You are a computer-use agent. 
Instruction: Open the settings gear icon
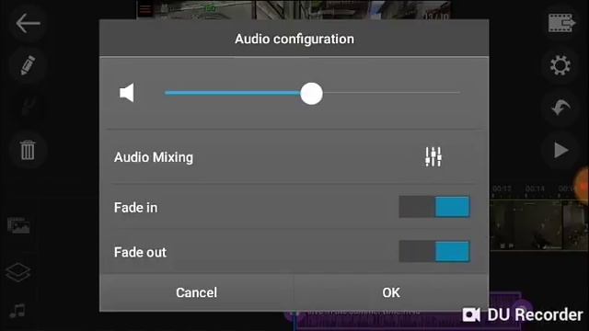coord(560,65)
